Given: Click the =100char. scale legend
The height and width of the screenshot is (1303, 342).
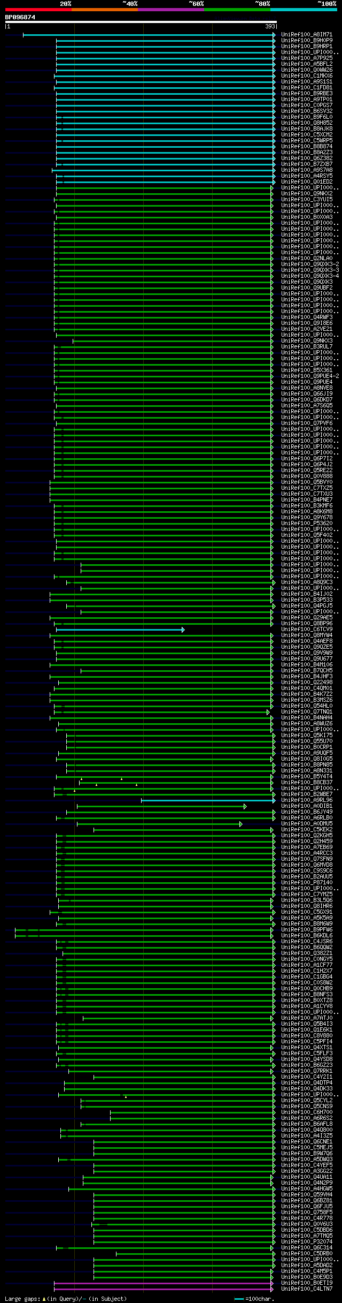Looking at the screenshot, I should pyautogui.click(x=254, y=1299).
